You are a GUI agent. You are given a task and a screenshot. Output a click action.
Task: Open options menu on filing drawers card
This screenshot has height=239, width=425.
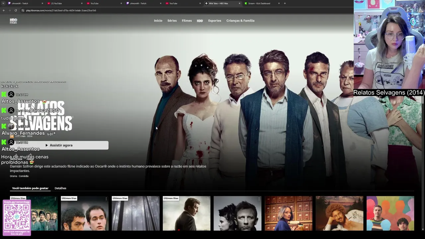click(310, 199)
